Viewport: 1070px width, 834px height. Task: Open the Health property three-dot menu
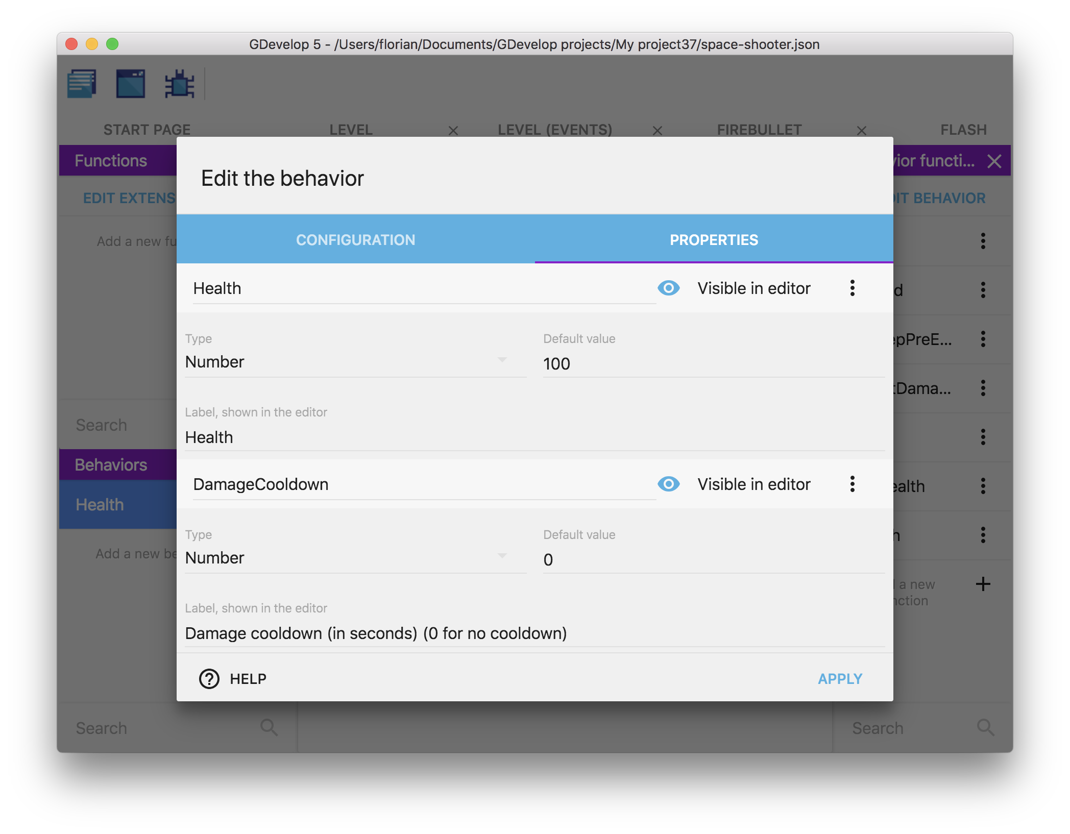click(x=852, y=288)
